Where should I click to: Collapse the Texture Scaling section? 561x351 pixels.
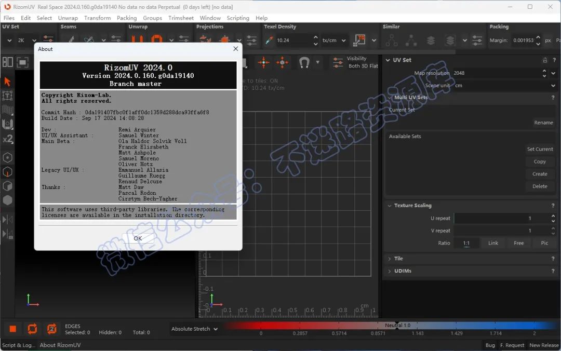pos(390,206)
